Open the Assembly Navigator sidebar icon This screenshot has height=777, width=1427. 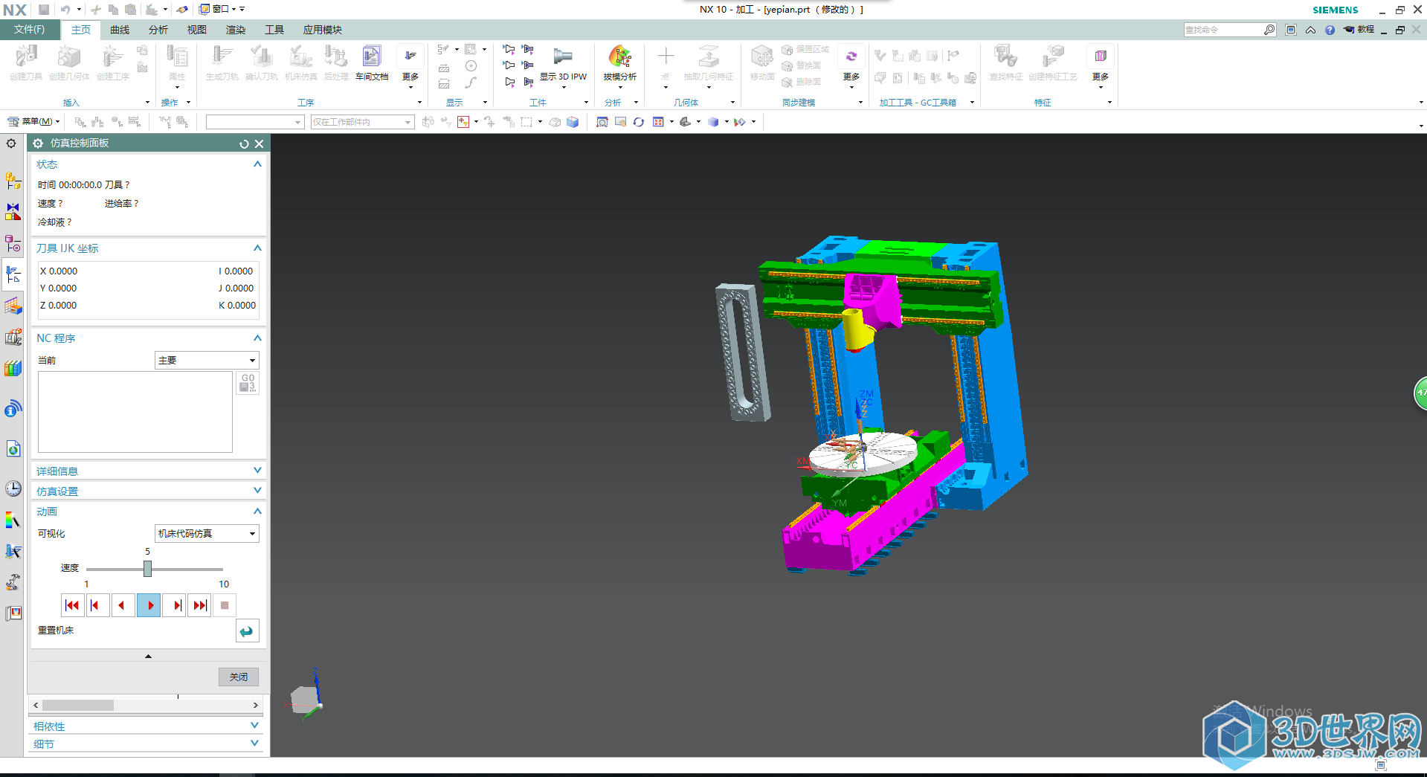point(13,181)
